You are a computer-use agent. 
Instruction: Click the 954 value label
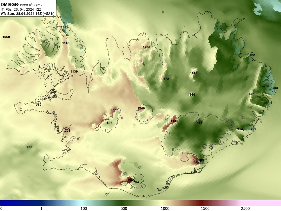tap(240, 129)
